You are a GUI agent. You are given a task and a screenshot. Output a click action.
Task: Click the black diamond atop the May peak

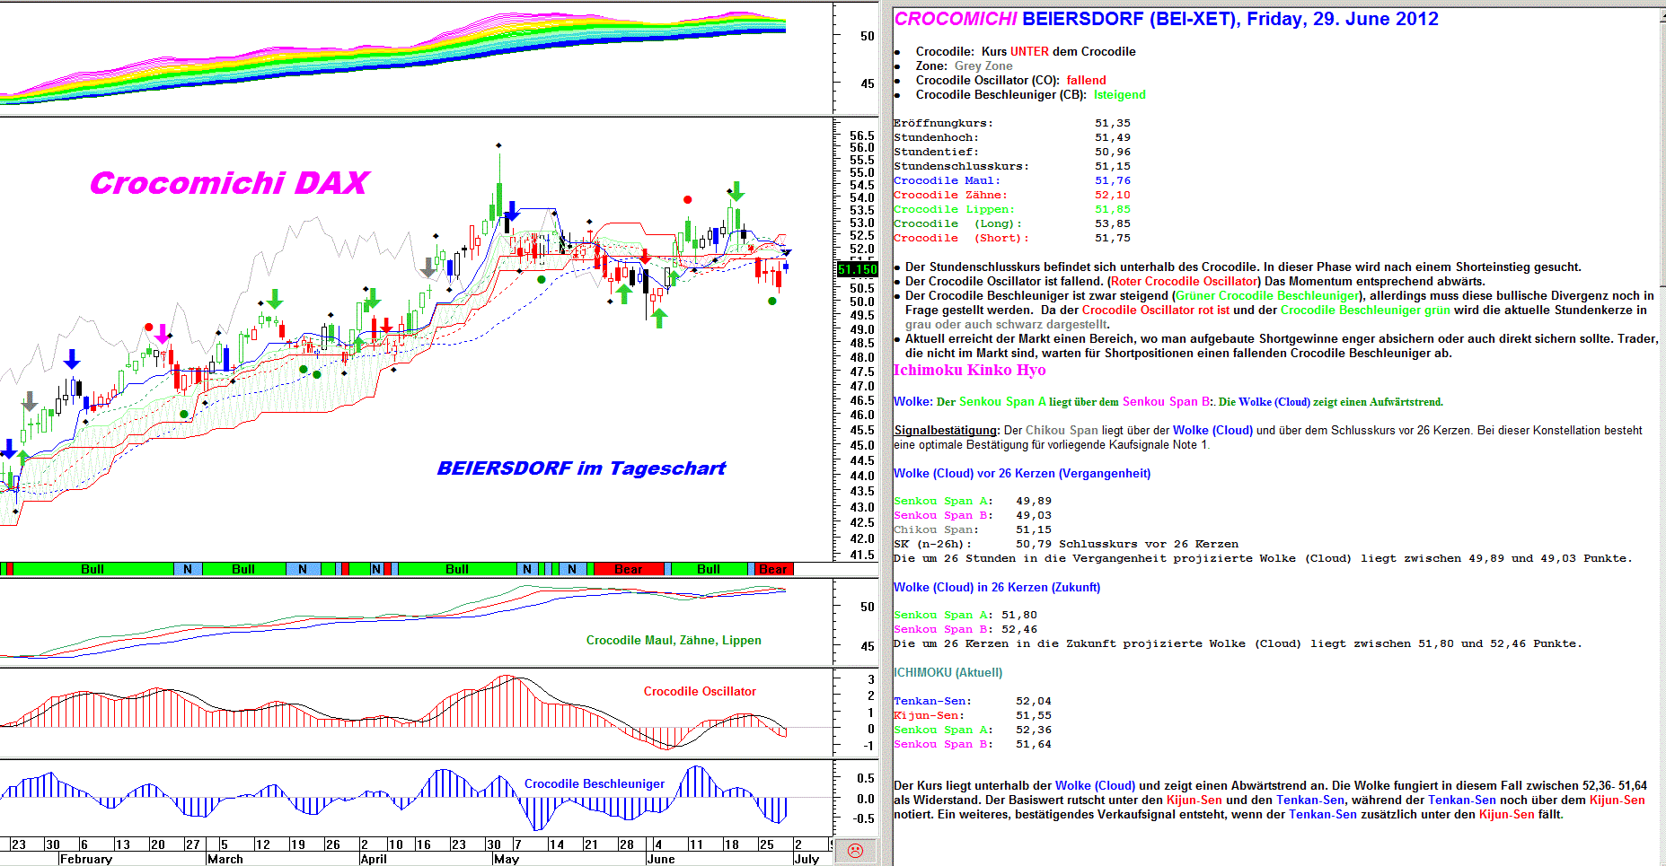coord(498,144)
